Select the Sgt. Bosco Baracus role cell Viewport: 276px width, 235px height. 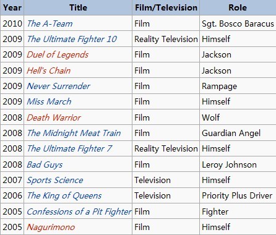tap(238, 23)
